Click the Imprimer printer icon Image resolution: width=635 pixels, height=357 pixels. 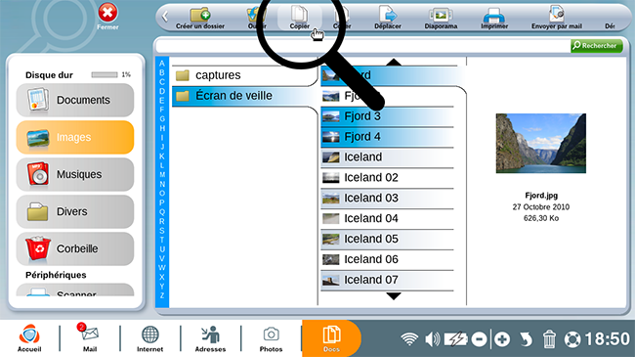pos(494,16)
